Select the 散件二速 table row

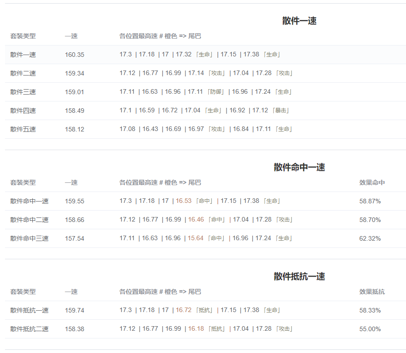tap(206, 73)
